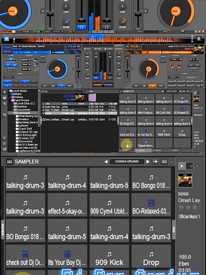
Task: Click the trigger mode arrow icon in the enlarged sampler header
Action: tap(155, 161)
